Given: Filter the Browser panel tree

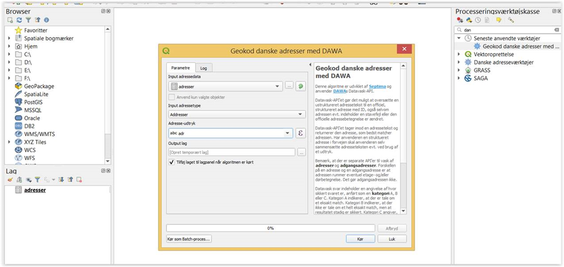Looking at the screenshot, I should pyautogui.click(x=29, y=20).
